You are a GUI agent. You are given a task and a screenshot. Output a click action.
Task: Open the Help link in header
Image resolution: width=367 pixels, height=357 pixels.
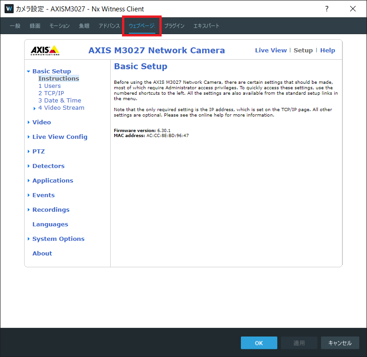[x=327, y=51]
